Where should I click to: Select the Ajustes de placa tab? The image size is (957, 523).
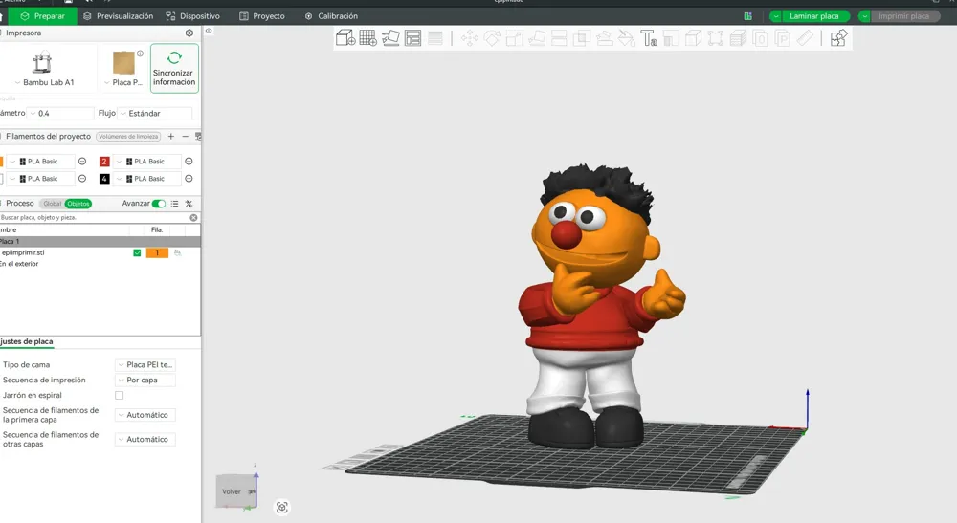[27, 342]
